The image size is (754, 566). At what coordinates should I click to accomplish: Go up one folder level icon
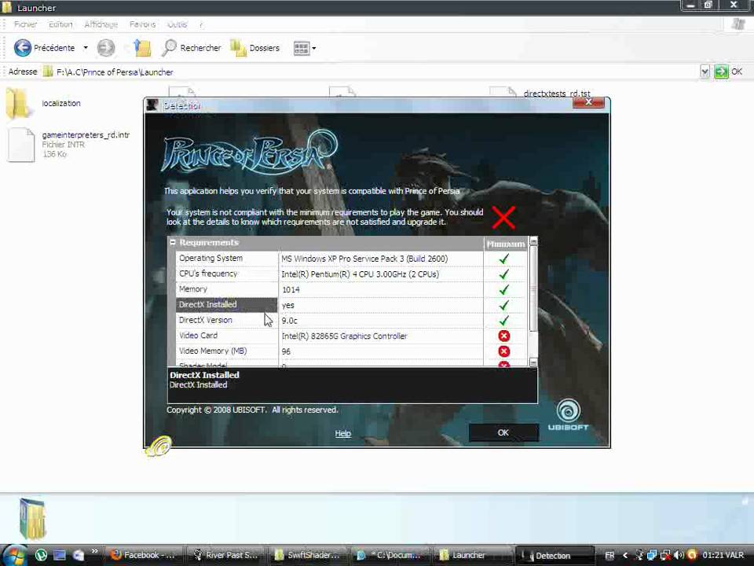(x=142, y=48)
